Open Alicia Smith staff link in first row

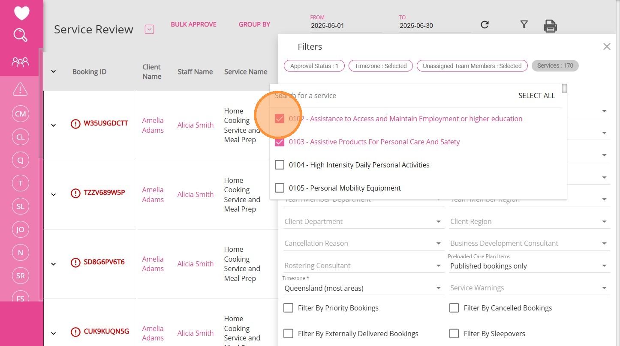[196, 125]
